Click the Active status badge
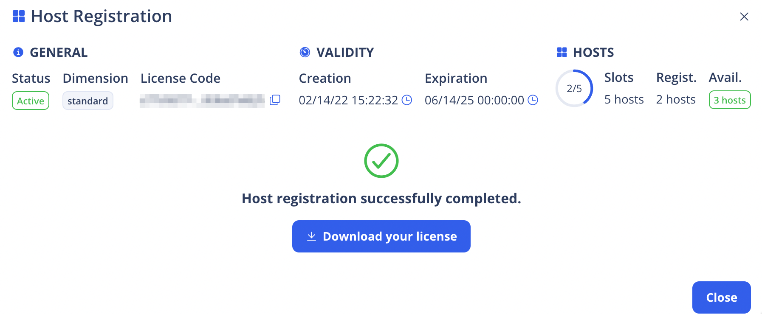 pos(30,101)
